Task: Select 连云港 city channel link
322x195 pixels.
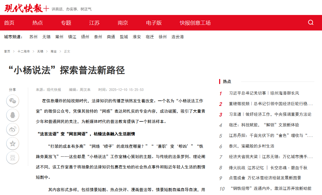Action: (x=178, y=37)
